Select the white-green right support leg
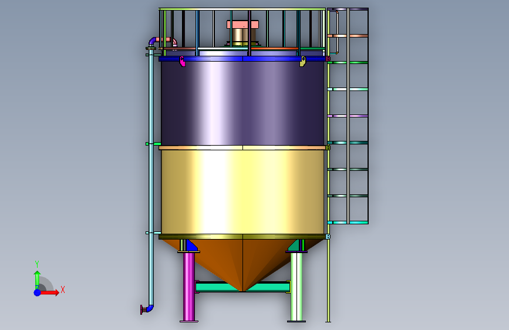509x330 pixels. [296, 287]
